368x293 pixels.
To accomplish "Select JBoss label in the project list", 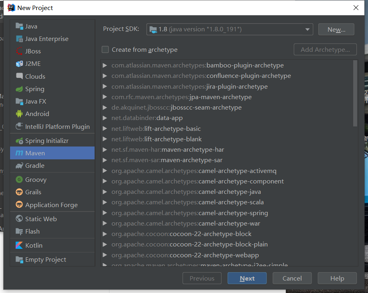I will (x=33, y=51).
